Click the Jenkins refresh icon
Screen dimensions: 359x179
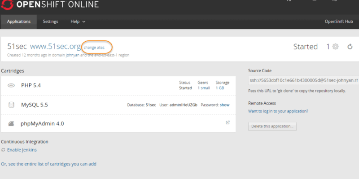click(3, 150)
